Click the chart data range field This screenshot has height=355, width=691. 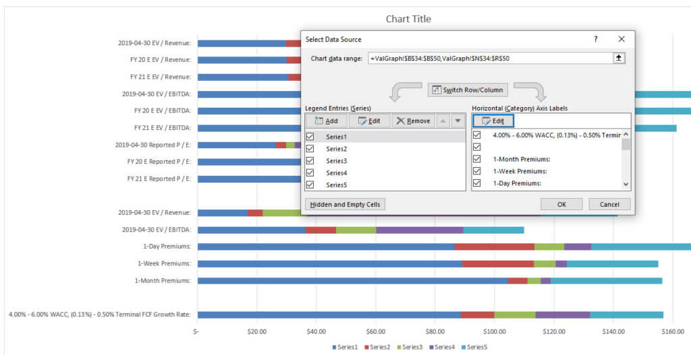click(491, 58)
